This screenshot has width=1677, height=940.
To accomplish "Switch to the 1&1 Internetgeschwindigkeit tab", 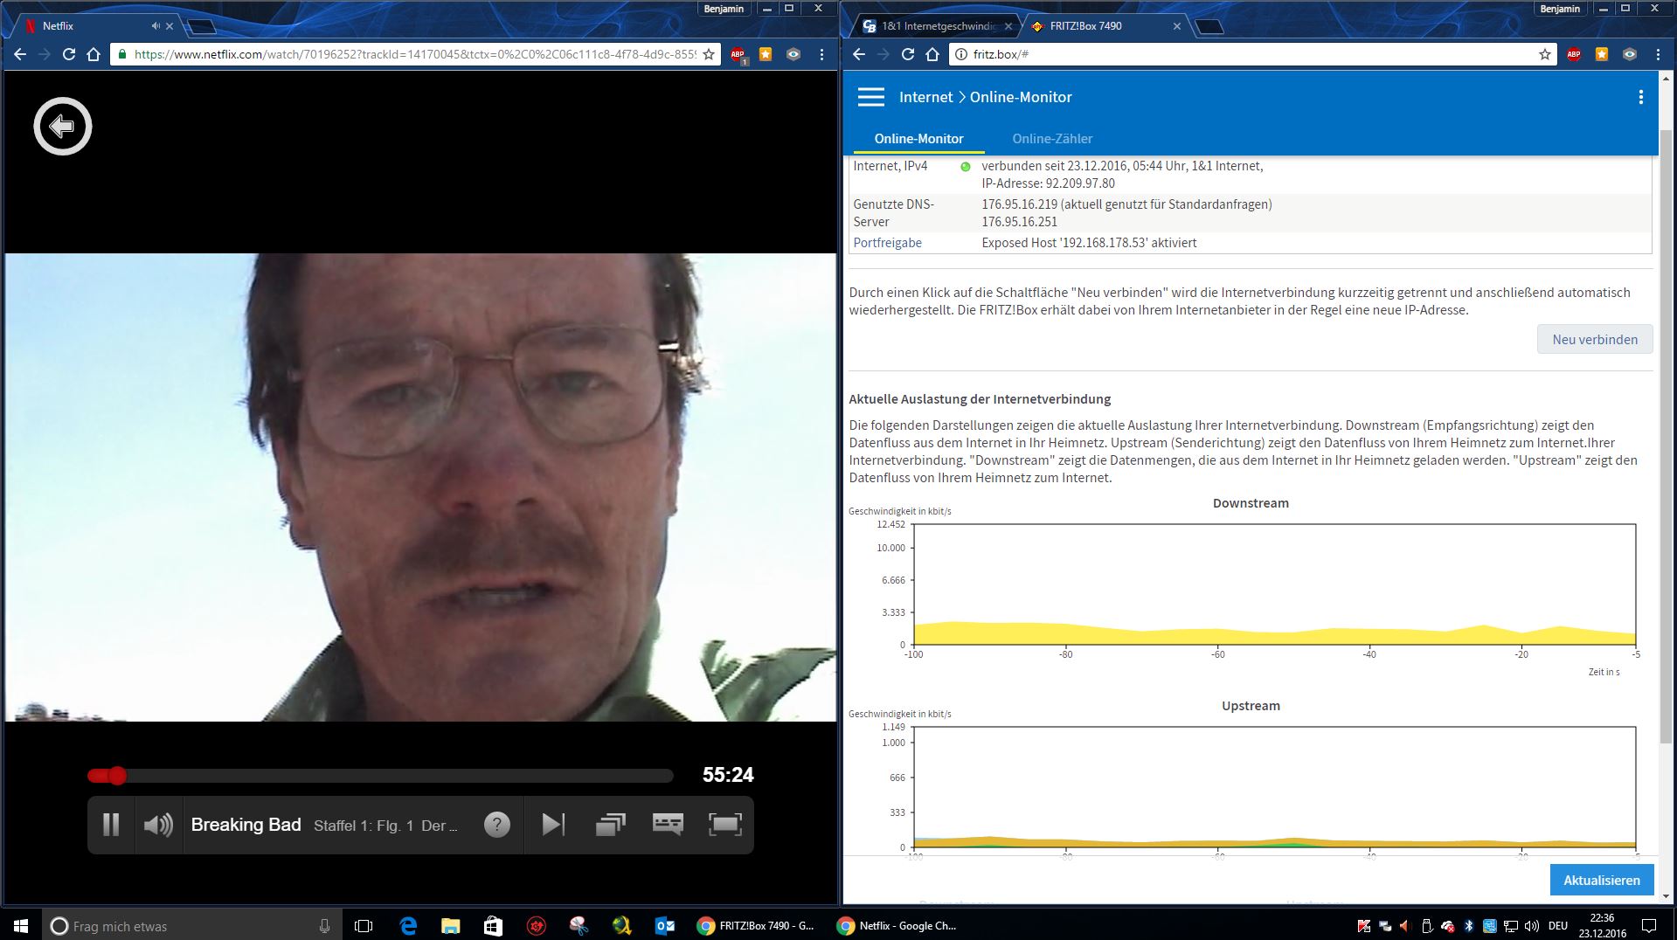I will tap(937, 26).
